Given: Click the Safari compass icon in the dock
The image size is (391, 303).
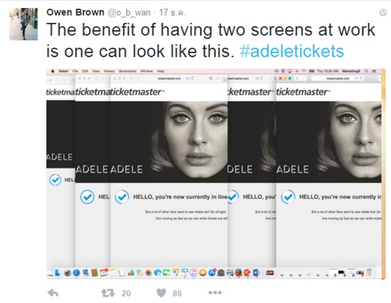Looking at the screenshot, I should 76,273.
